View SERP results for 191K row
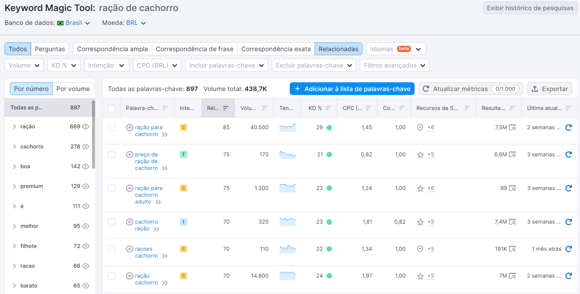580x294 pixels. 513,249
